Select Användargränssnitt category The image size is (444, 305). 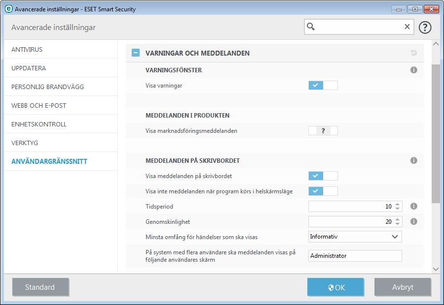61,161
